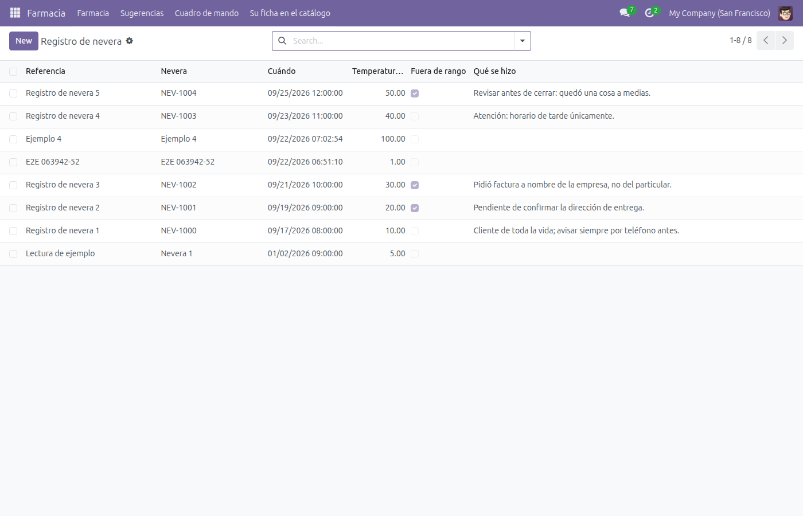Viewport: 803px width, 516px height.
Task: Click the New button
Action: pyautogui.click(x=24, y=41)
